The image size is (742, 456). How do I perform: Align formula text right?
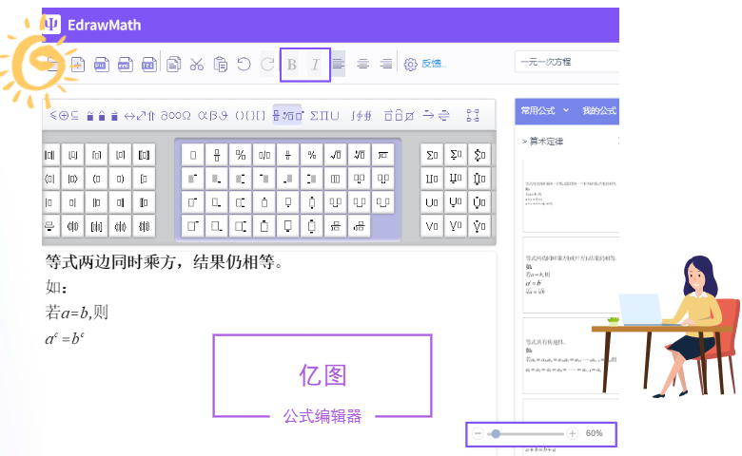coord(386,64)
